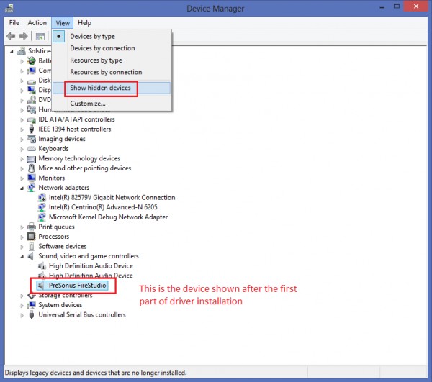Click the Microsoft Kernel Debug adapter icon

click(42, 217)
